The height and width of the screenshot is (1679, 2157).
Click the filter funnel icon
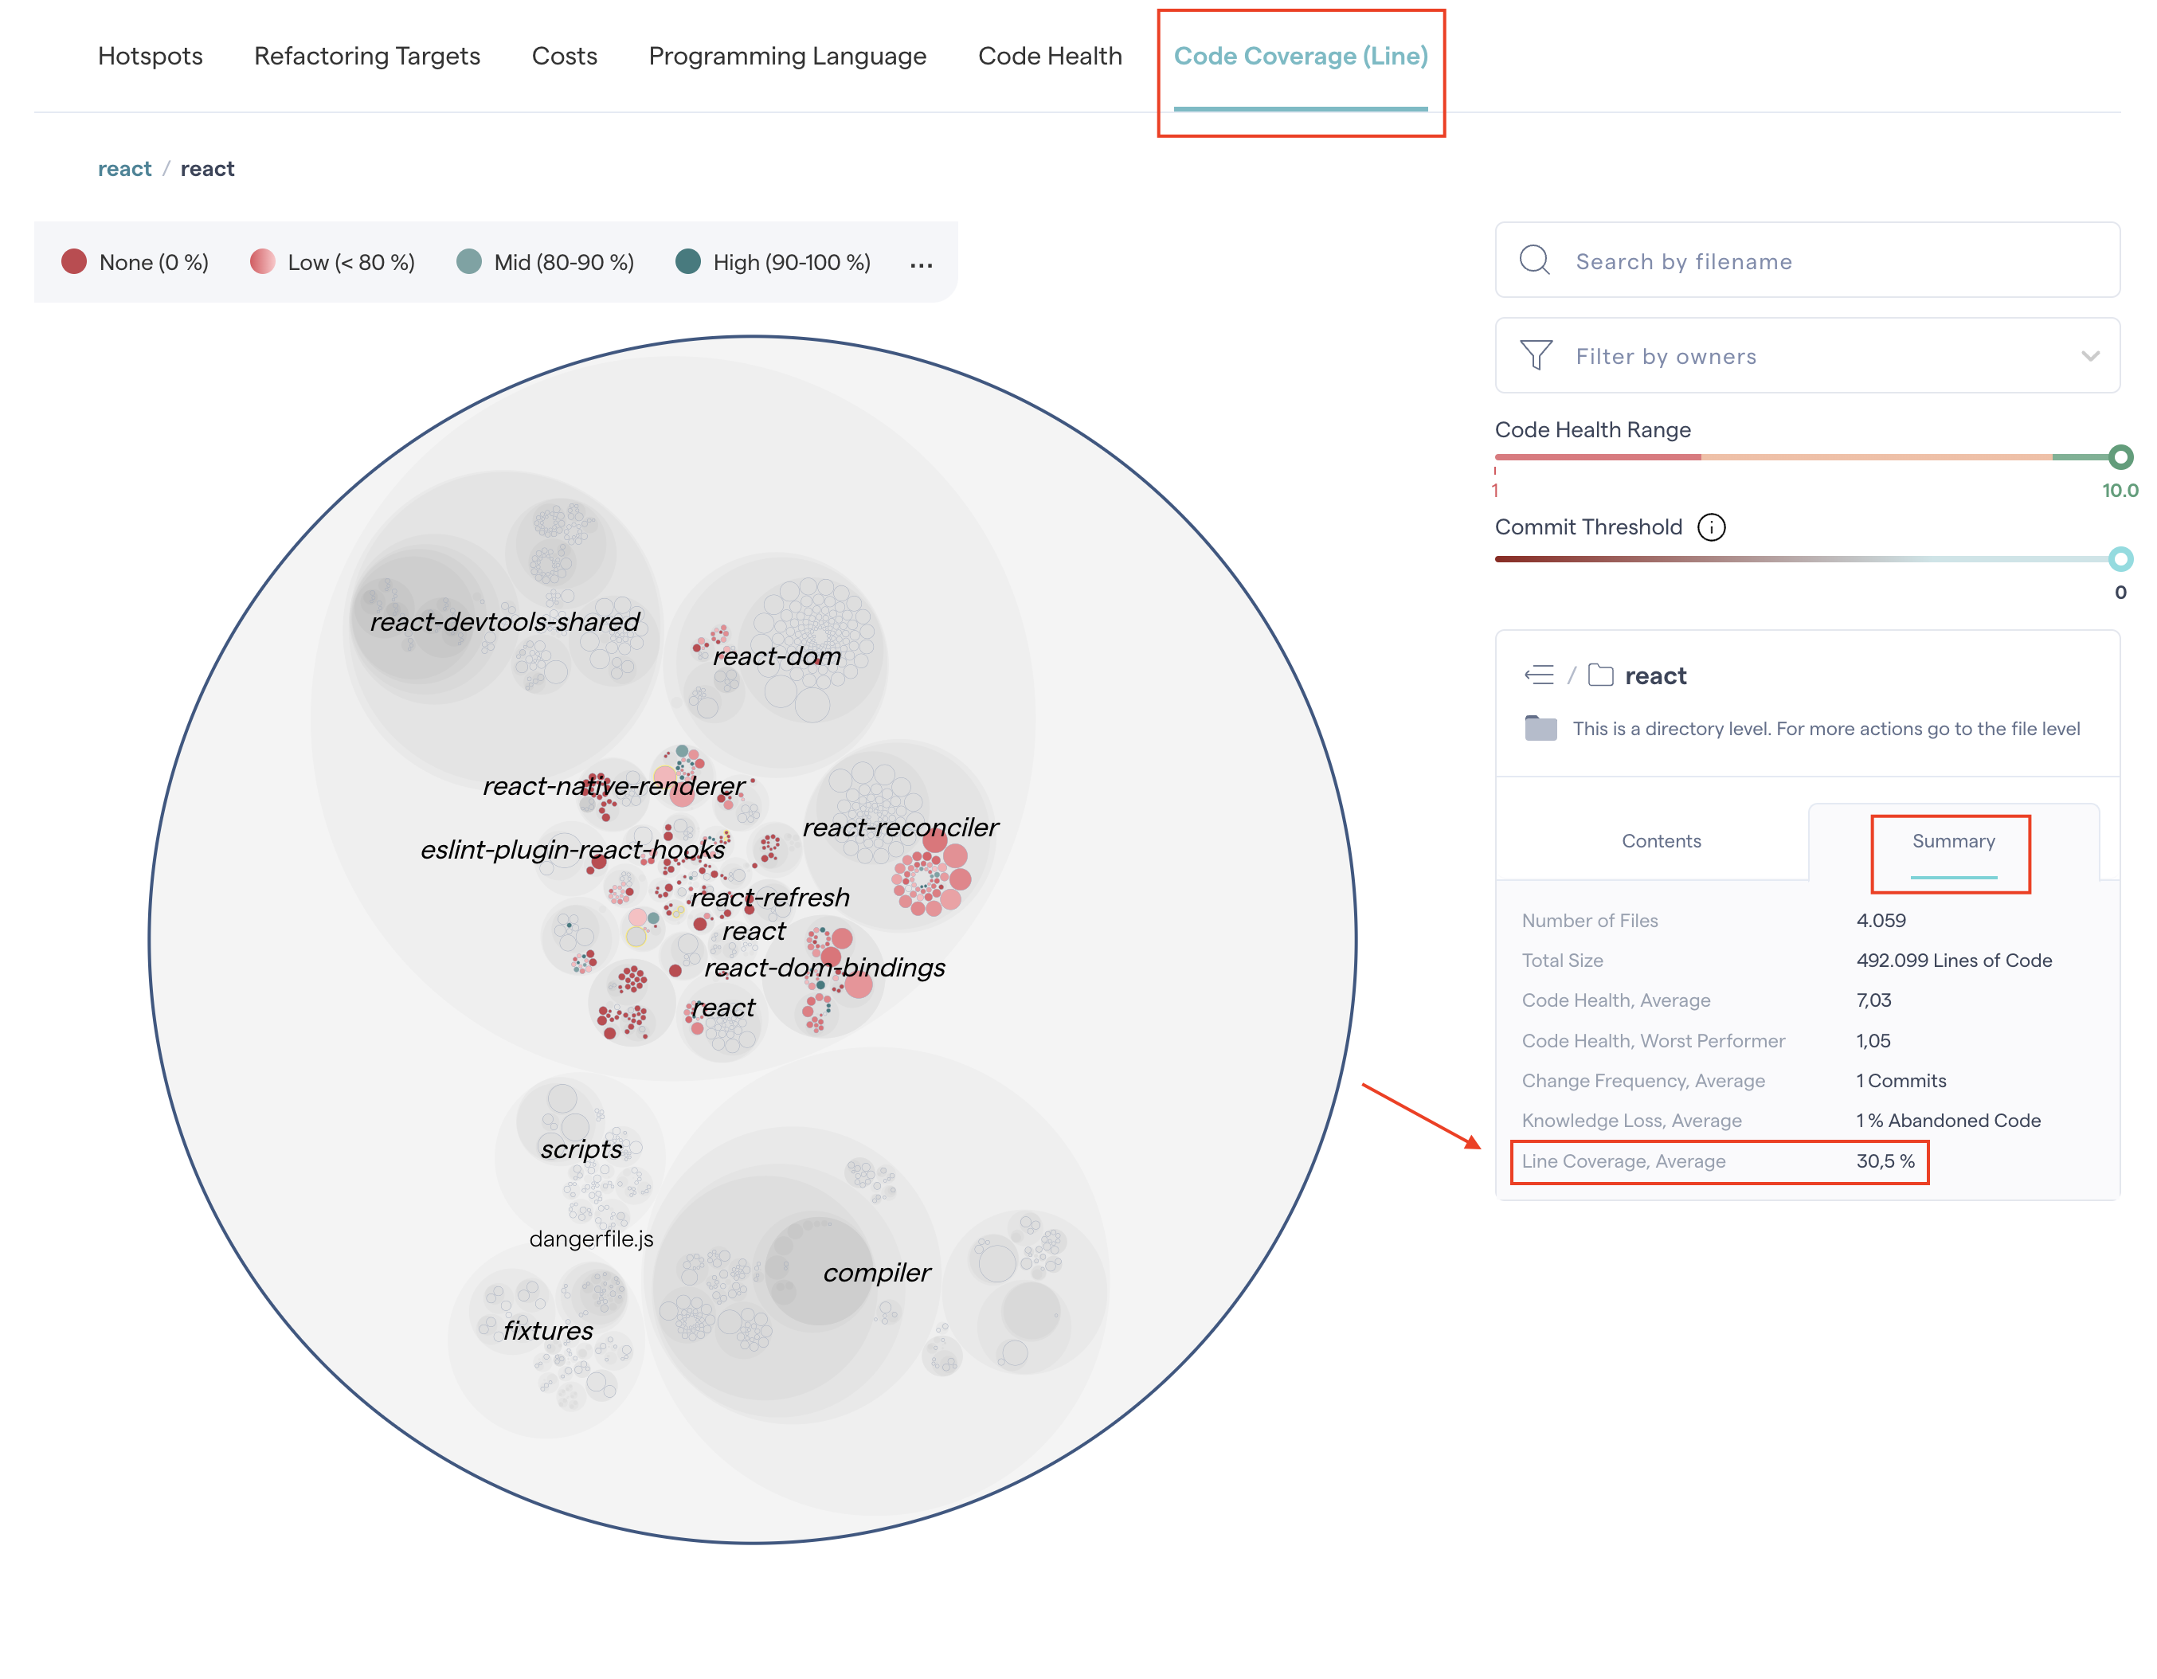(1536, 355)
